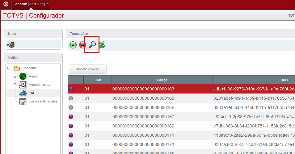
Task: Click UUID starting 3231a5ef
Action: pyautogui.click(x=254, y=98)
